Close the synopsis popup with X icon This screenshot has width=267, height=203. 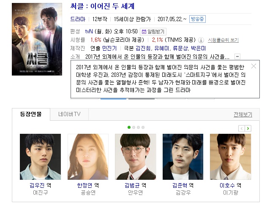253,66
